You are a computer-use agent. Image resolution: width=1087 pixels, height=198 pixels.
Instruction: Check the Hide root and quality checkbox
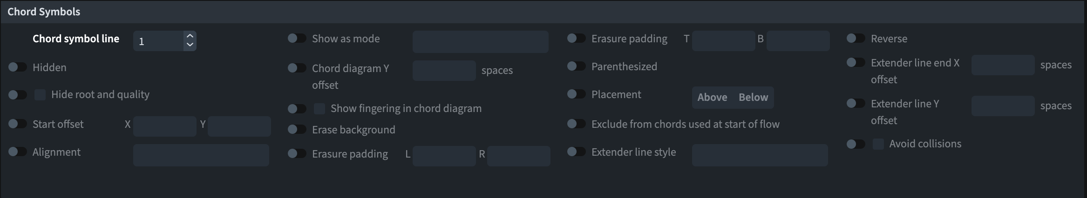[x=40, y=95]
